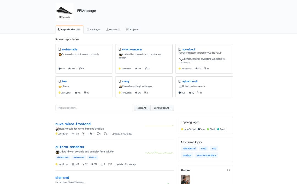This screenshot has width=297, height=184.
Task: Filter by Vue in Top languages
Action: tap(201, 129)
